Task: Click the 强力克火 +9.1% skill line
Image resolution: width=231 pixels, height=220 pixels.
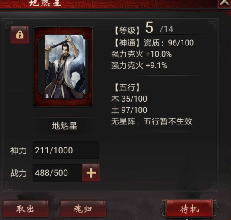Action: pyautogui.click(x=139, y=65)
